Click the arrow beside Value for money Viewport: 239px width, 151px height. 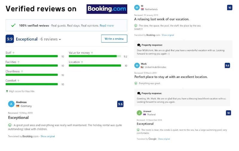(x=92, y=53)
